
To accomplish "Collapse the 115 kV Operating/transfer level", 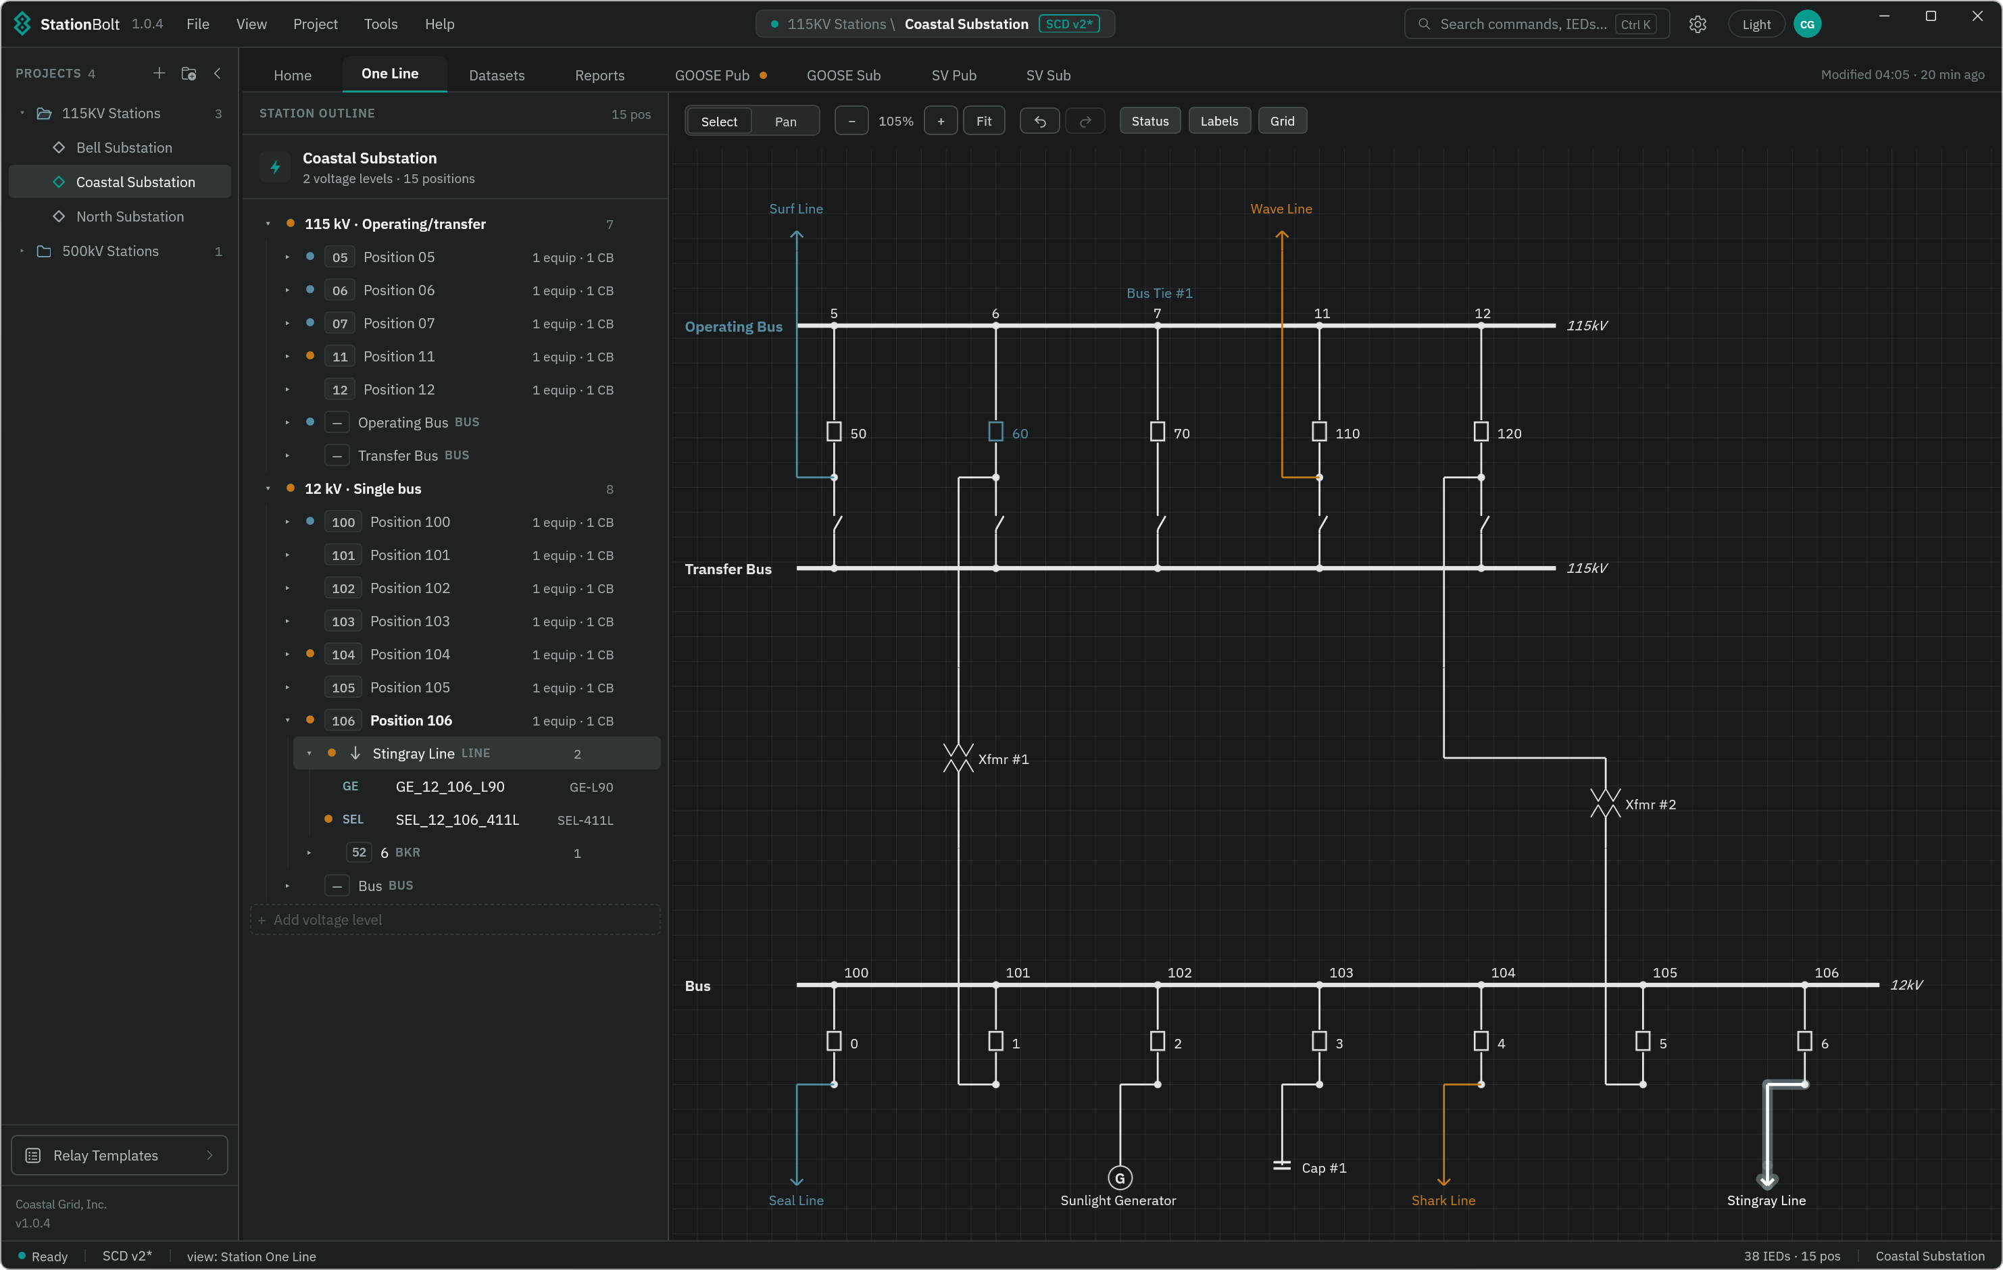I will click(268, 224).
